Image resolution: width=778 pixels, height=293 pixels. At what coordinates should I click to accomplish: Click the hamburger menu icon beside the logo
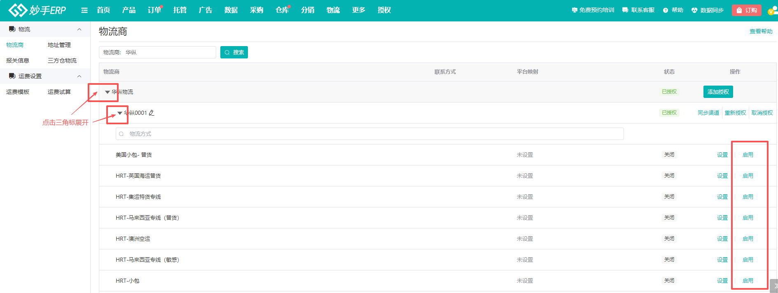[84, 10]
